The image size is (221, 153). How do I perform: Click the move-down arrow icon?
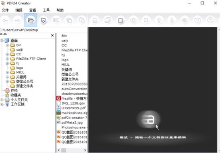click(x=172, y=20)
